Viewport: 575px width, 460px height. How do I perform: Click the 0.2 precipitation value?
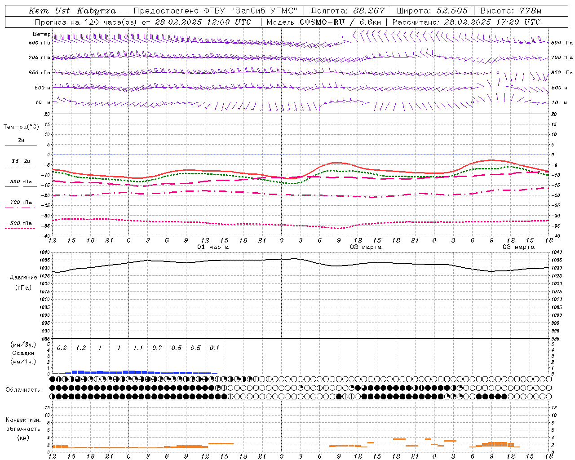point(62,348)
